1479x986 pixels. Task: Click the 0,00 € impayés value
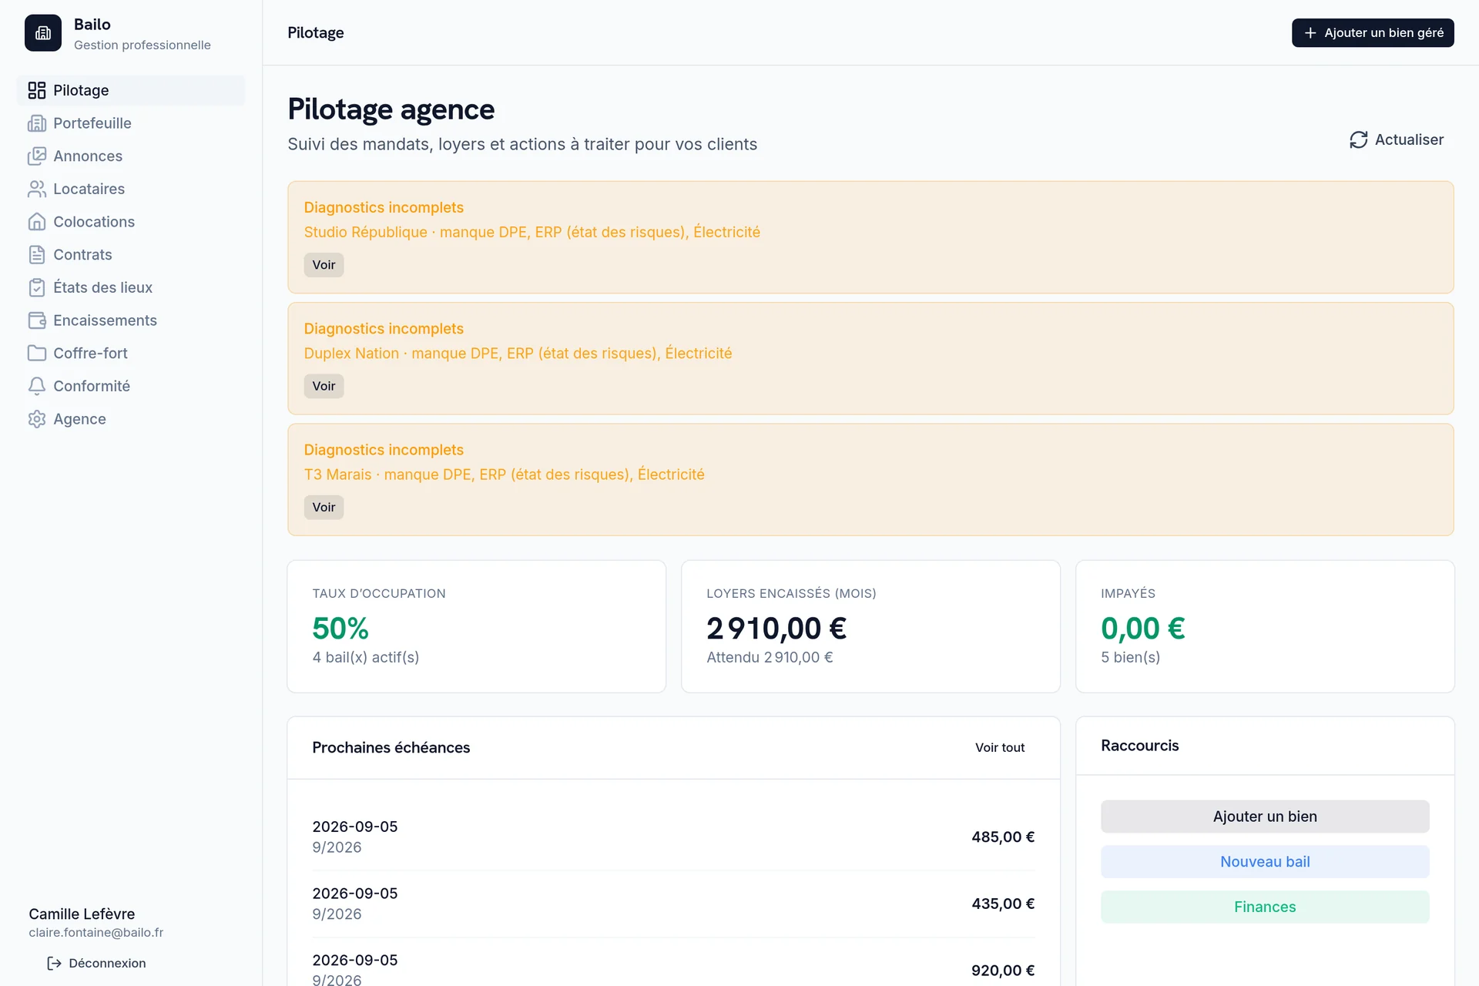[1143, 629]
